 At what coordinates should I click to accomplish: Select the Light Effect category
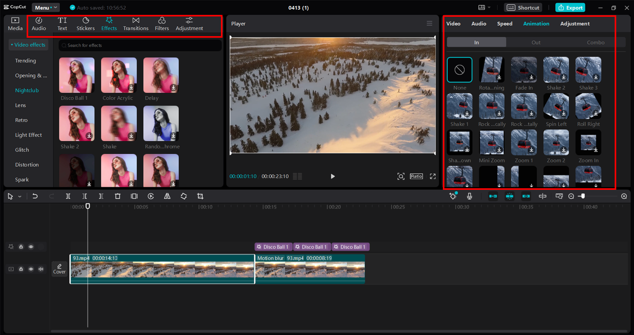point(28,135)
